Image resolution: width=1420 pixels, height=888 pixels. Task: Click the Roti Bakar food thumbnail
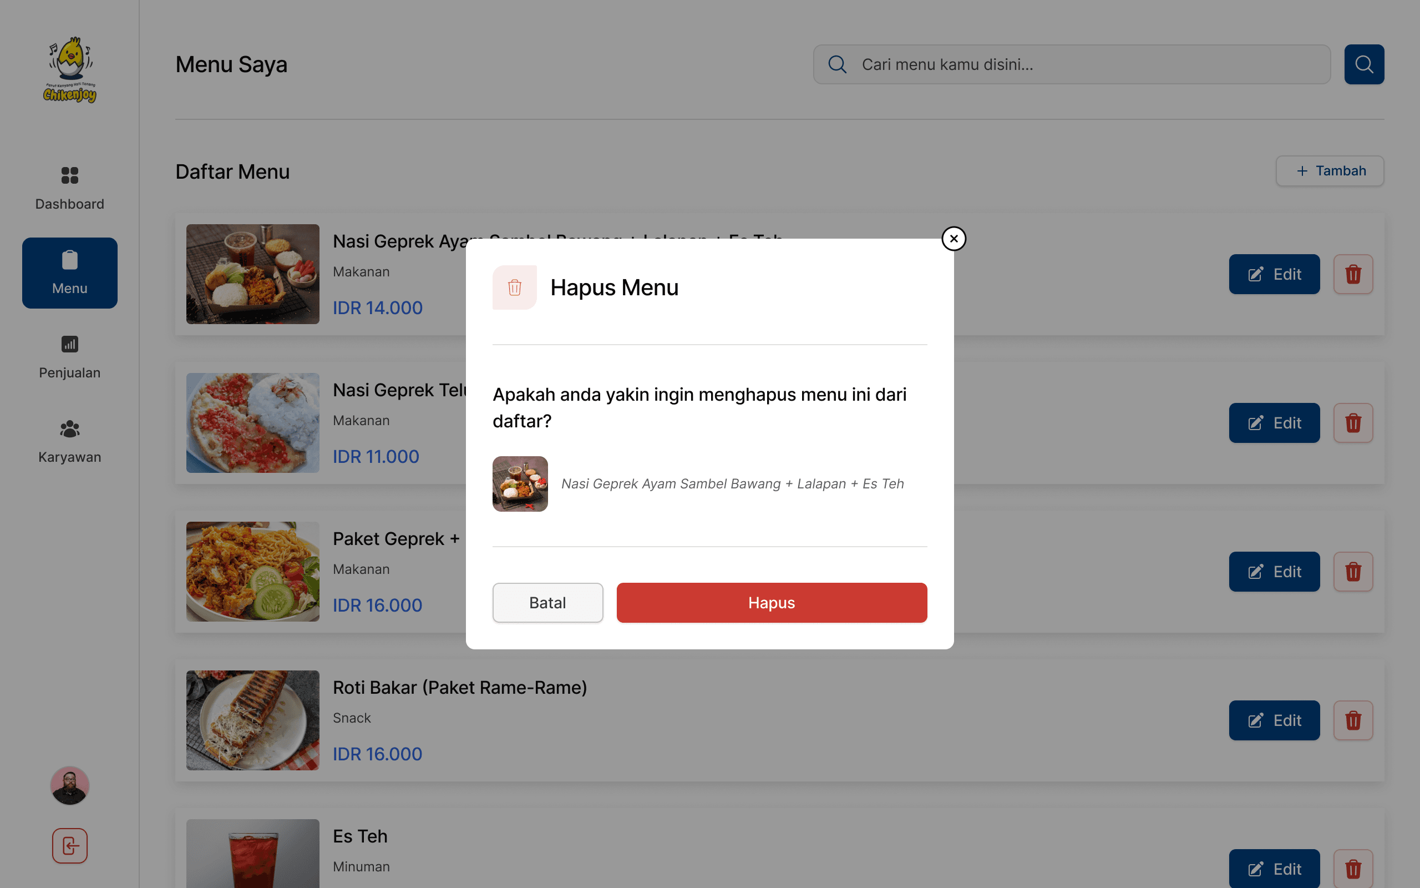pyautogui.click(x=252, y=720)
